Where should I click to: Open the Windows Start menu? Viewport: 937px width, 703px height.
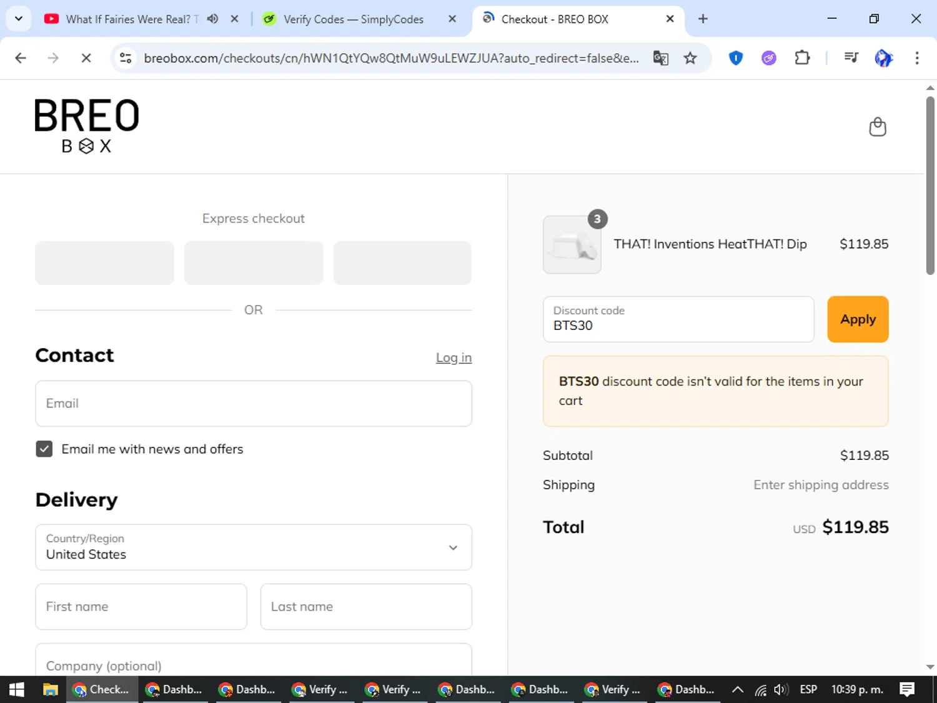click(17, 689)
